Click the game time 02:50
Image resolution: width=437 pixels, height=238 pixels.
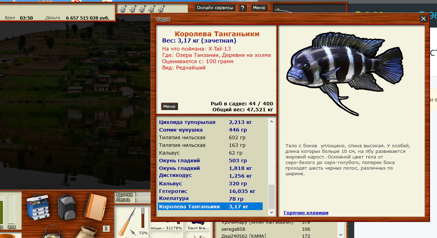[x=26, y=18]
